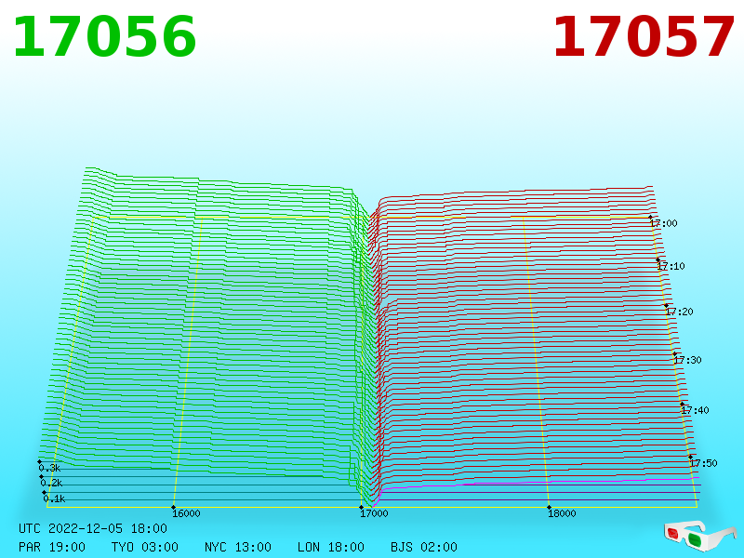Click the 0.3k volume axis label
This screenshot has height=558, width=744.
49,468
